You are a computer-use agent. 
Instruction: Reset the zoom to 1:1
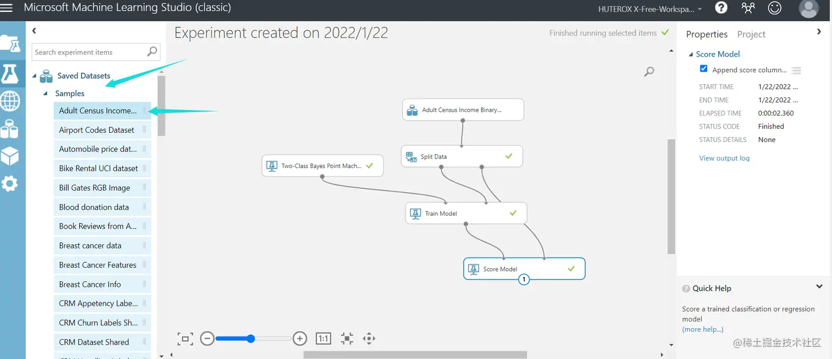click(x=323, y=339)
